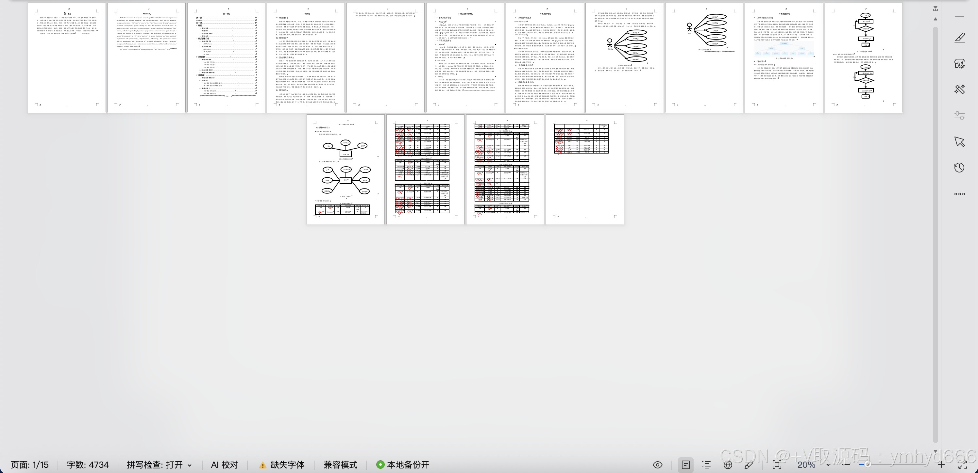
Task: Click the zoom slider handle
Action: (868, 465)
